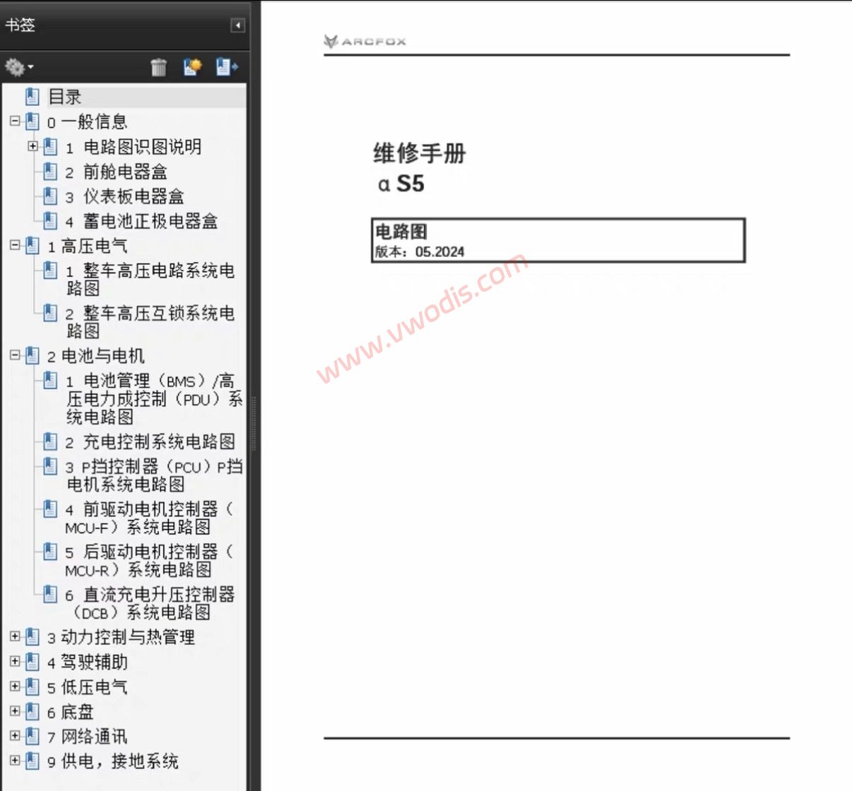Expand the 6 底盘 section
The height and width of the screenshot is (791, 852).
tap(15, 711)
